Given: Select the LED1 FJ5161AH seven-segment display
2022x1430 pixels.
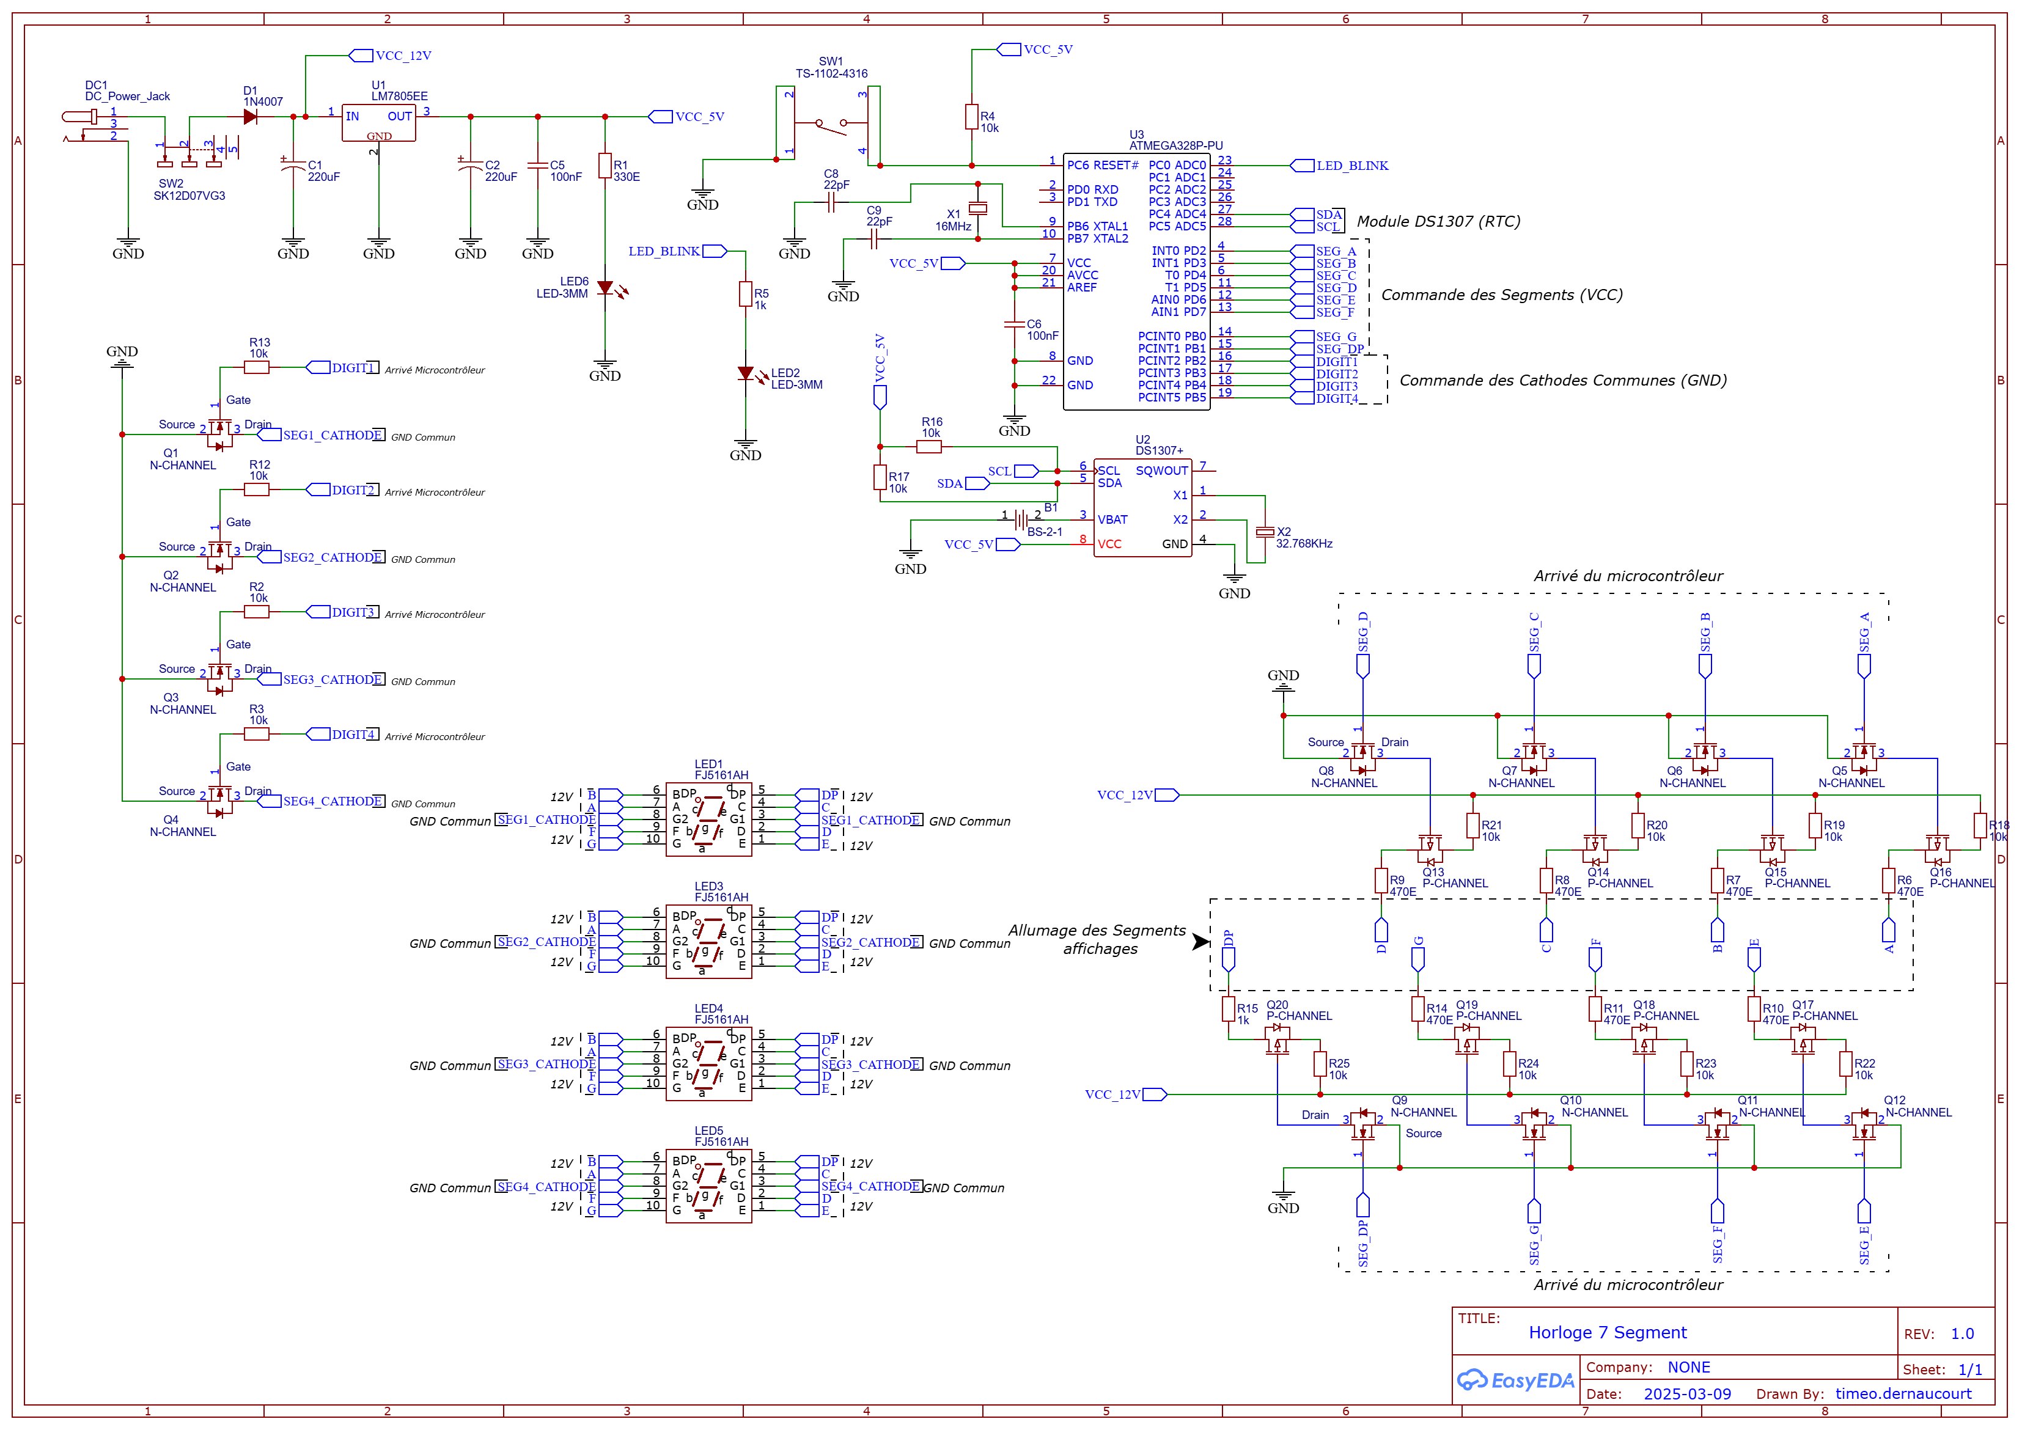Looking at the screenshot, I should click(x=708, y=819).
